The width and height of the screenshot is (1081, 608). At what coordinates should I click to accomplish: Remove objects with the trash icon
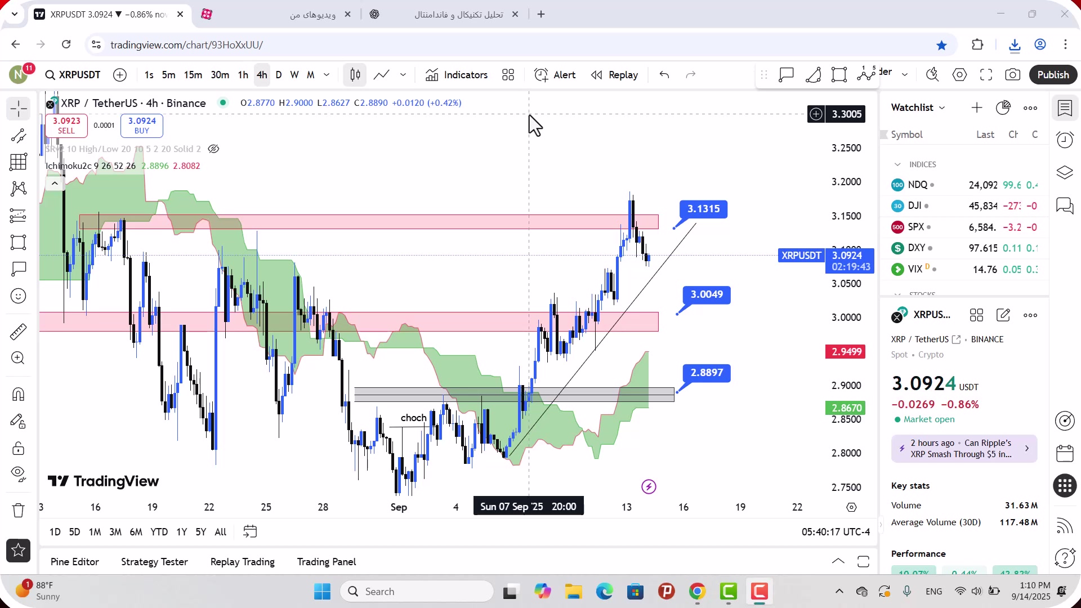click(x=19, y=510)
